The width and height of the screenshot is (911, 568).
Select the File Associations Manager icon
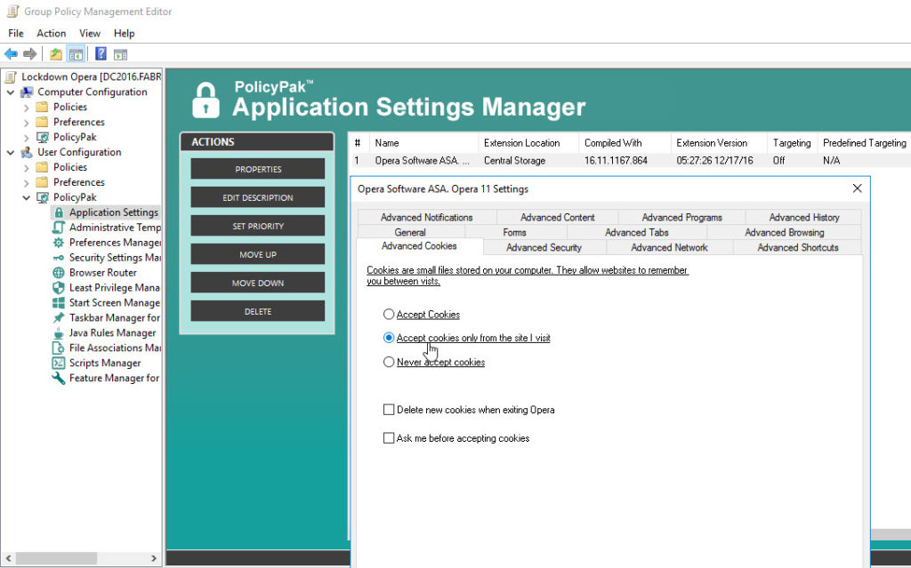[x=59, y=348]
